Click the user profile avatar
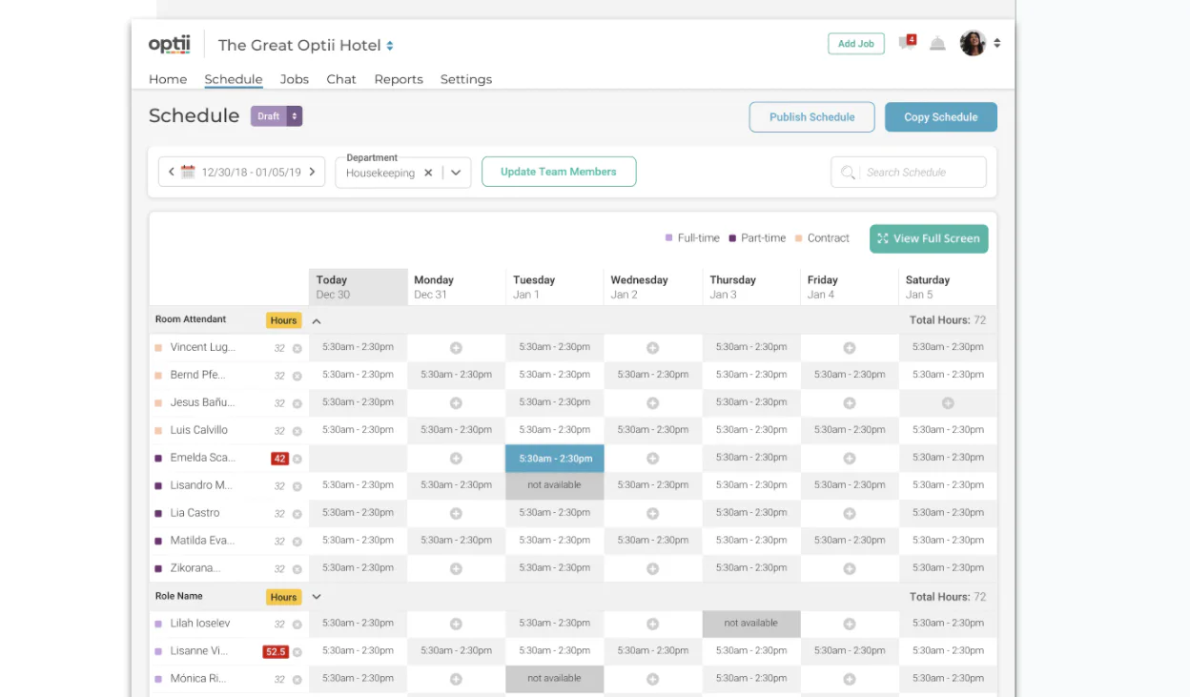The image size is (1190, 697). [x=973, y=43]
